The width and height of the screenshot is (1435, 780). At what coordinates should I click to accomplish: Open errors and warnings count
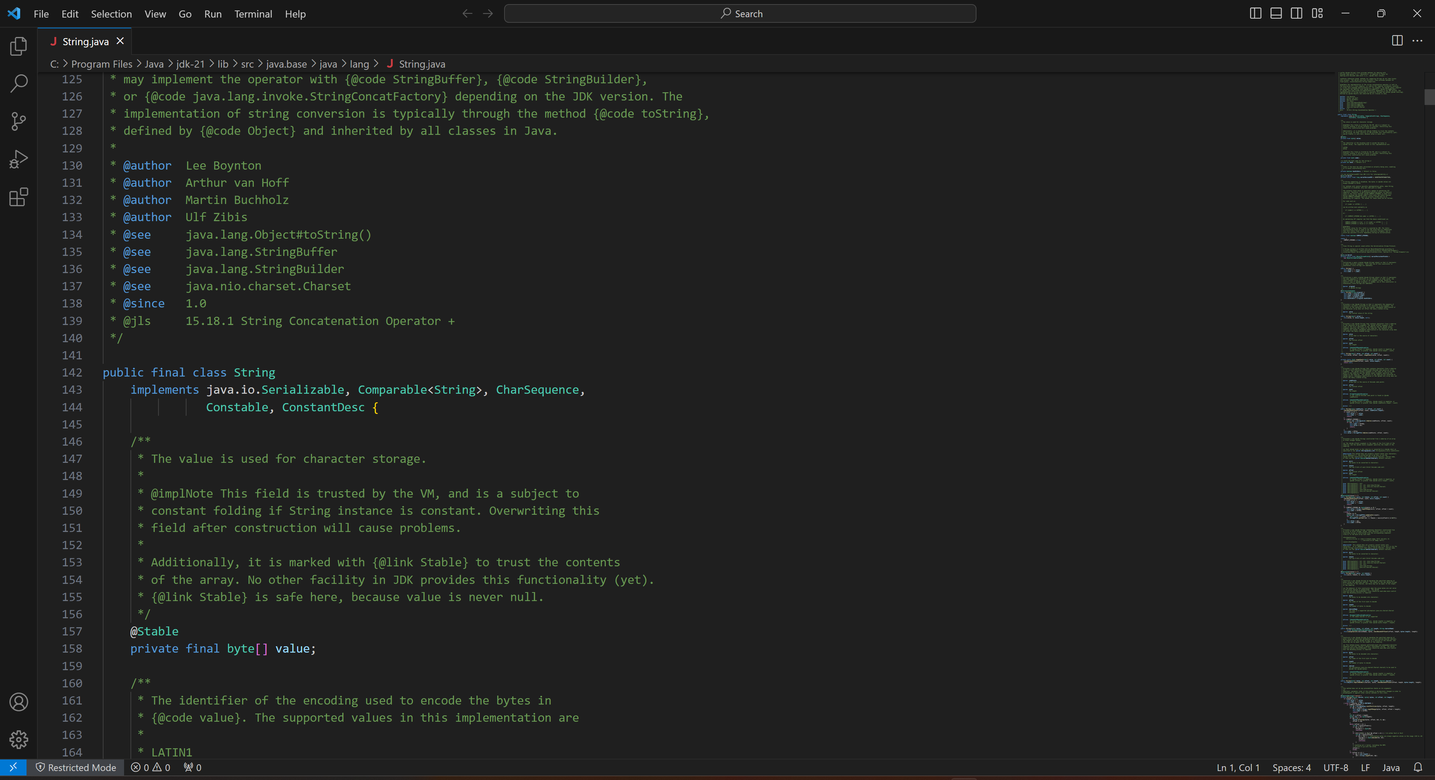coord(150,767)
